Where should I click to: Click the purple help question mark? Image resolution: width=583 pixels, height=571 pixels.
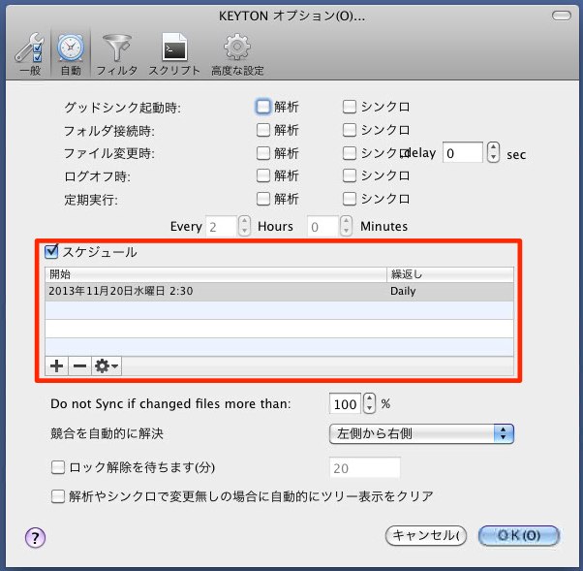tap(35, 537)
